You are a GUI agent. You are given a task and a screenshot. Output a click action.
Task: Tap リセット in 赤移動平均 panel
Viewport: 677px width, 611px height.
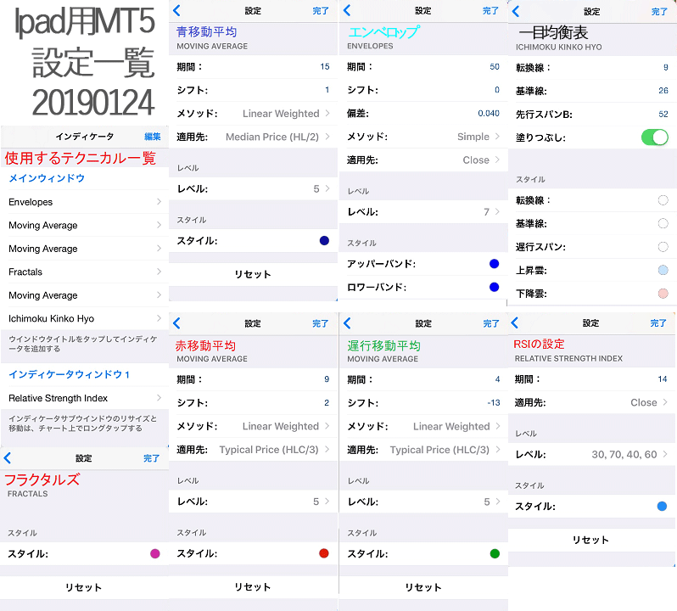[x=253, y=587]
